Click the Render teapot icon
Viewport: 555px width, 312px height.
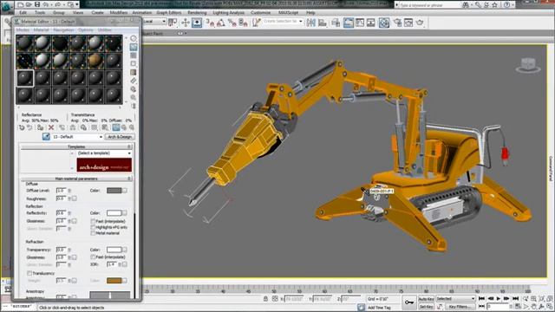click(420, 23)
